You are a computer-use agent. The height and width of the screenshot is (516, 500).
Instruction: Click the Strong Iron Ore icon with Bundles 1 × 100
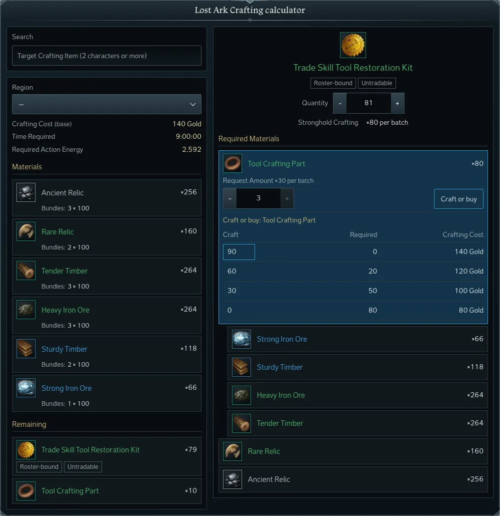click(x=26, y=388)
